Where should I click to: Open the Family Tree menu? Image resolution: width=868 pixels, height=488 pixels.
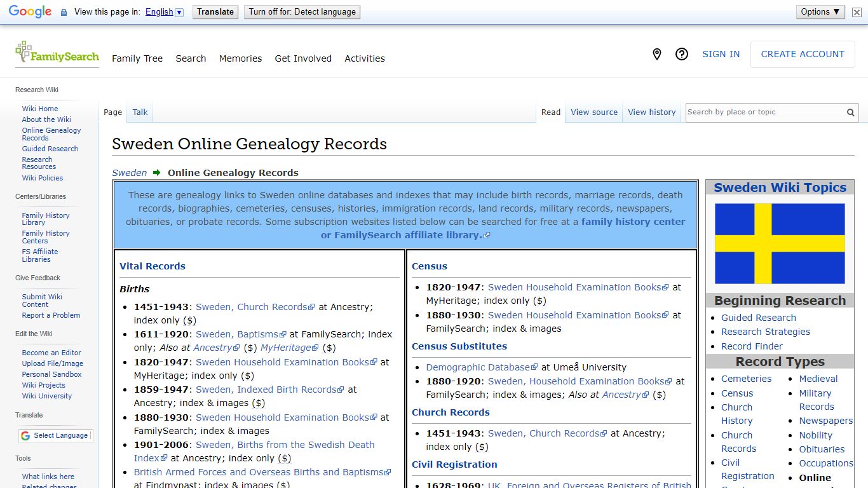(x=137, y=58)
